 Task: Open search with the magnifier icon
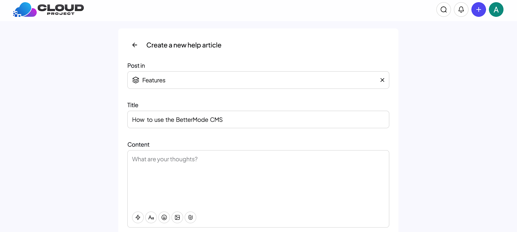(444, 10)
